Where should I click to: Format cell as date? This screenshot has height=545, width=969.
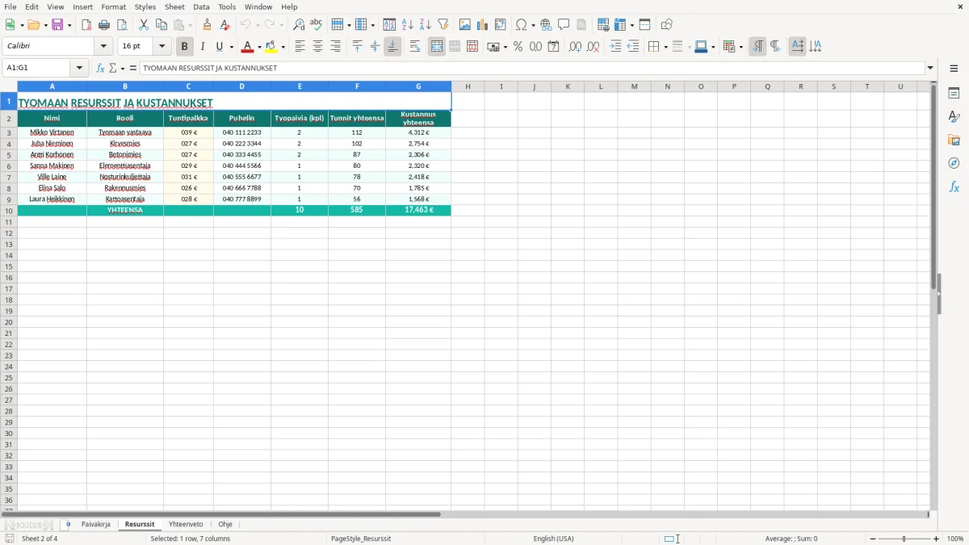tap(553, 47)
